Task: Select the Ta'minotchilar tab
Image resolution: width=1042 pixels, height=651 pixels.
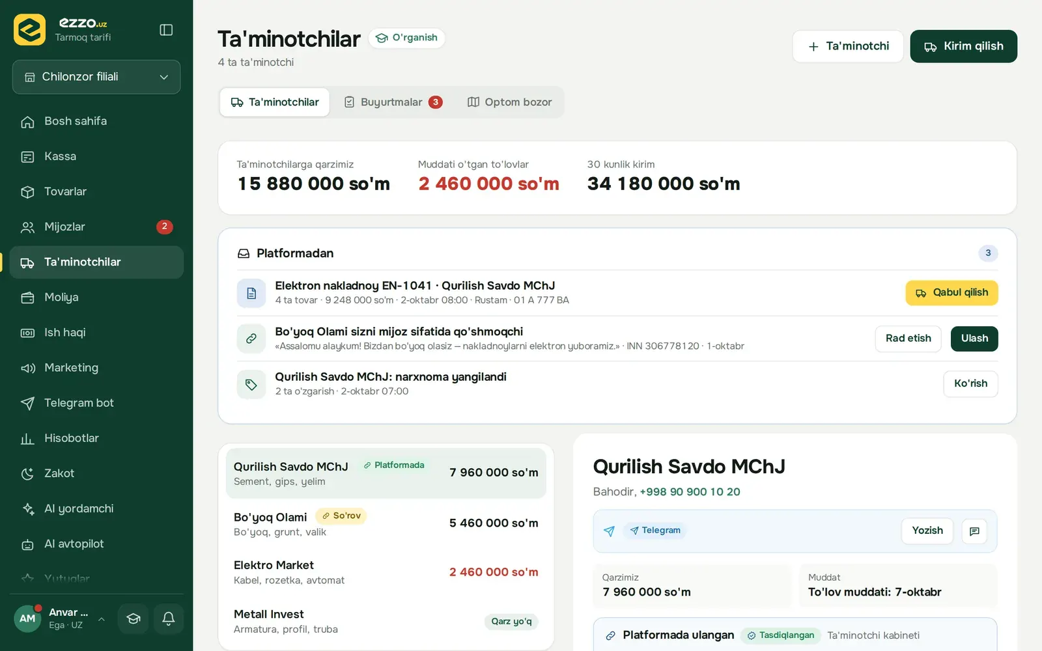Action: (275, 102)
